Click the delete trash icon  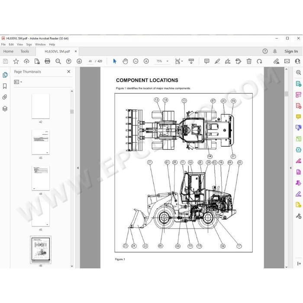249,61
